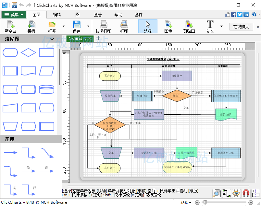The image size is (261, 206).
Task: Open the 查看 view tab
Action: point(98,15)
